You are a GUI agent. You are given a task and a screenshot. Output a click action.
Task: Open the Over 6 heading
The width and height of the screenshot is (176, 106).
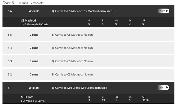8,3
